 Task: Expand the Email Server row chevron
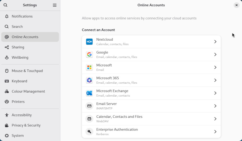coord(215,106)
